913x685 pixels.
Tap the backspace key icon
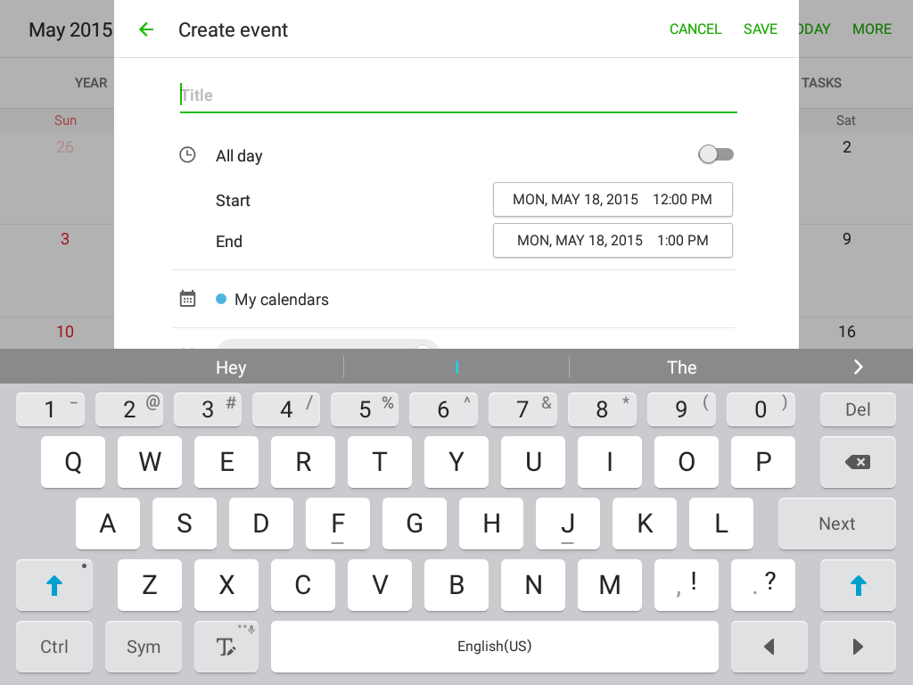click(x=857, y=462)
